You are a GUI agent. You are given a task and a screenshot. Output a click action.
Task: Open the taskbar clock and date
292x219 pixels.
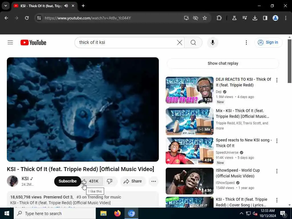[268, 213]
